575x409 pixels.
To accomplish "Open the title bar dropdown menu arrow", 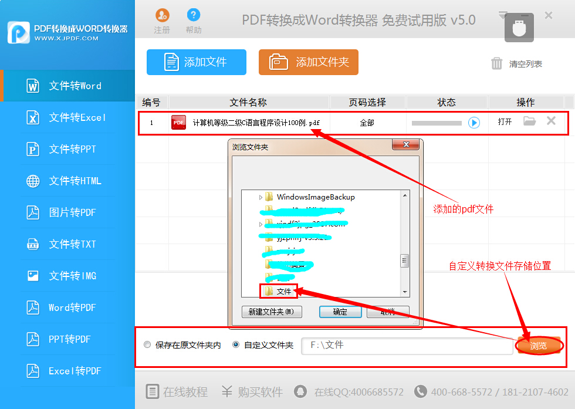I will point(503,15).
